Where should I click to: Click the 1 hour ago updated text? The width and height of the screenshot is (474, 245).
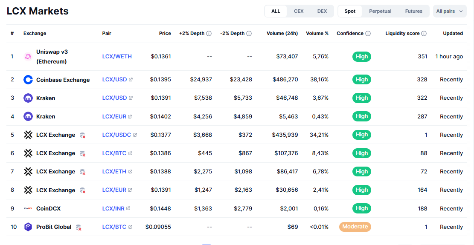point(449,56)
